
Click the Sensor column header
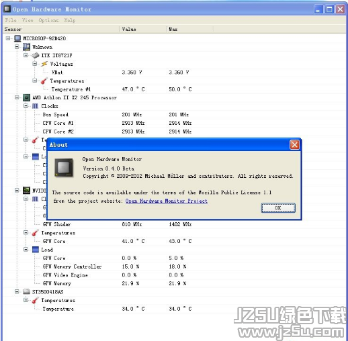point(61,29)
